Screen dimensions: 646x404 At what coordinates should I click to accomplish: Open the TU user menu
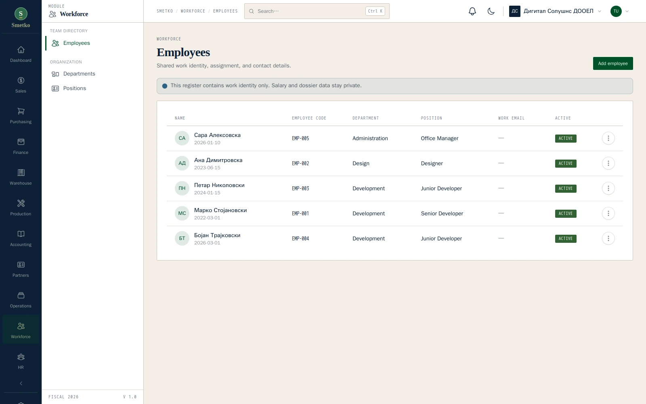620,11
